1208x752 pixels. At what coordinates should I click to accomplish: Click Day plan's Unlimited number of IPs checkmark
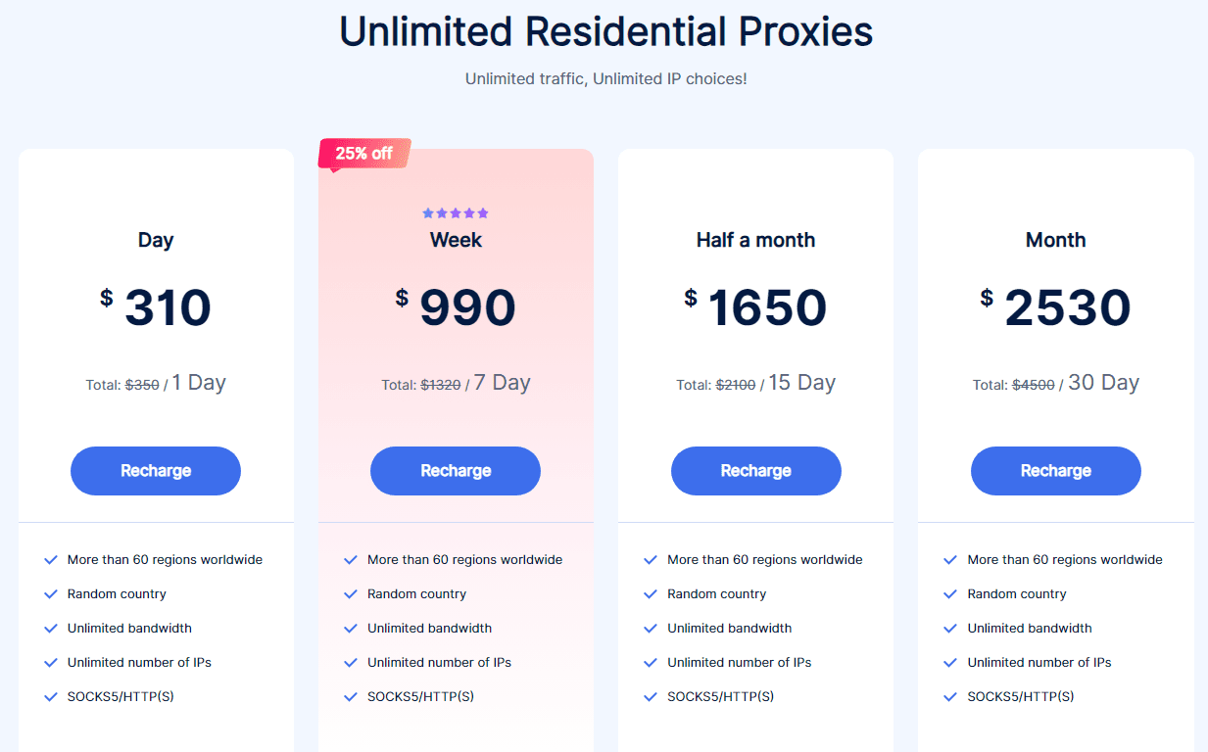coord(51,663)
